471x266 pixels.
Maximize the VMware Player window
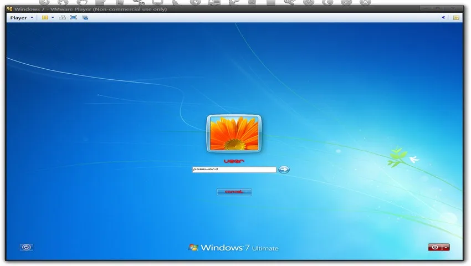437,8
